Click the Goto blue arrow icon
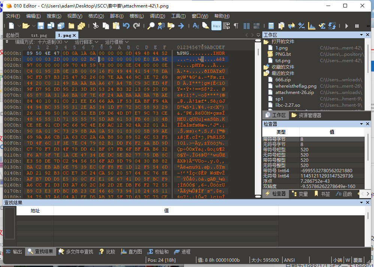 pyautogui.click(x=181, y=26)
